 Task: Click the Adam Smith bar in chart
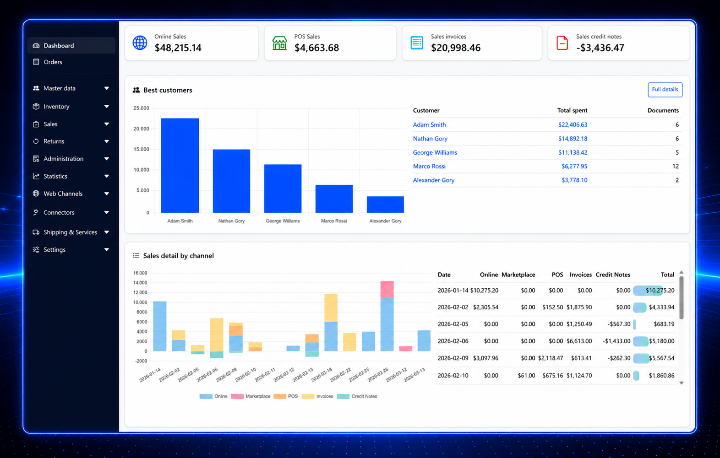tap(180, 166)
